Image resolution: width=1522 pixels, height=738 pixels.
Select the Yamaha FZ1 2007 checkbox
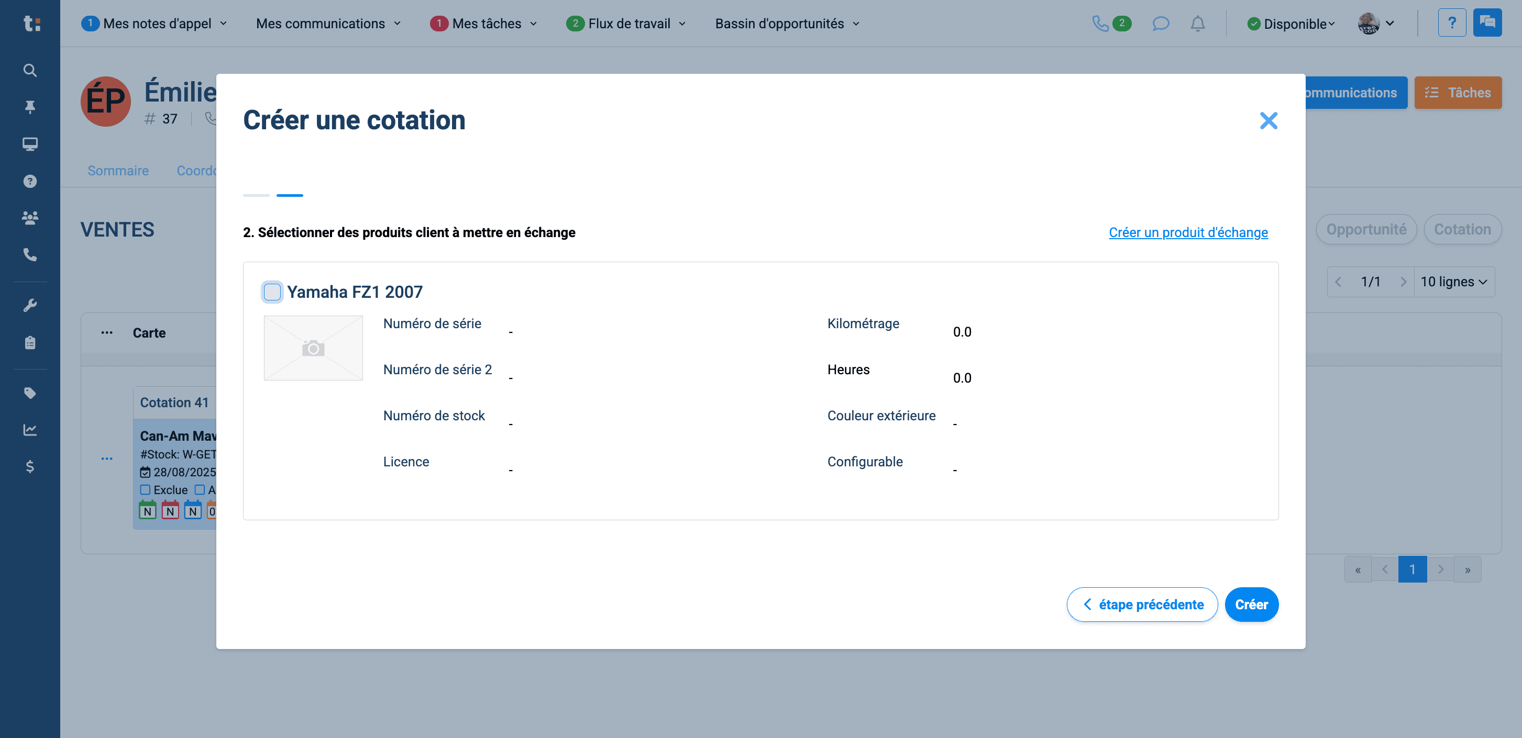click(x=272, y=292)
